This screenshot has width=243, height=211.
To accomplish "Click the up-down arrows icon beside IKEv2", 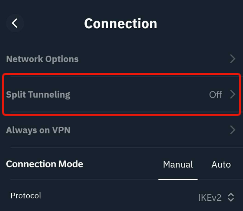I will (231, 197).
